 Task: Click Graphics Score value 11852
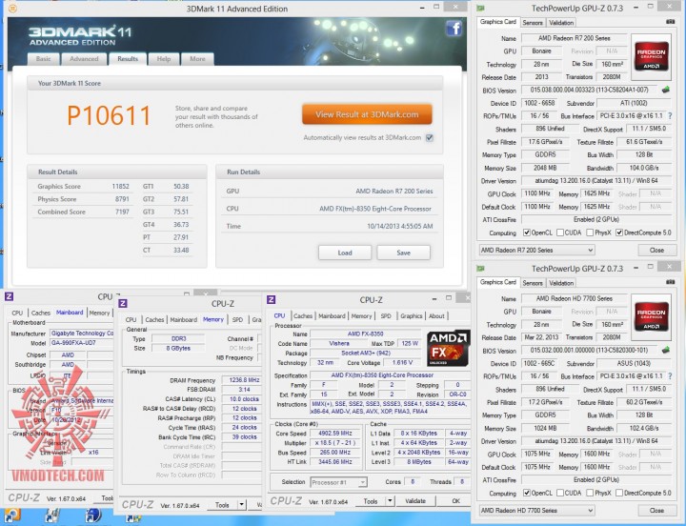[x=120, y=187]
